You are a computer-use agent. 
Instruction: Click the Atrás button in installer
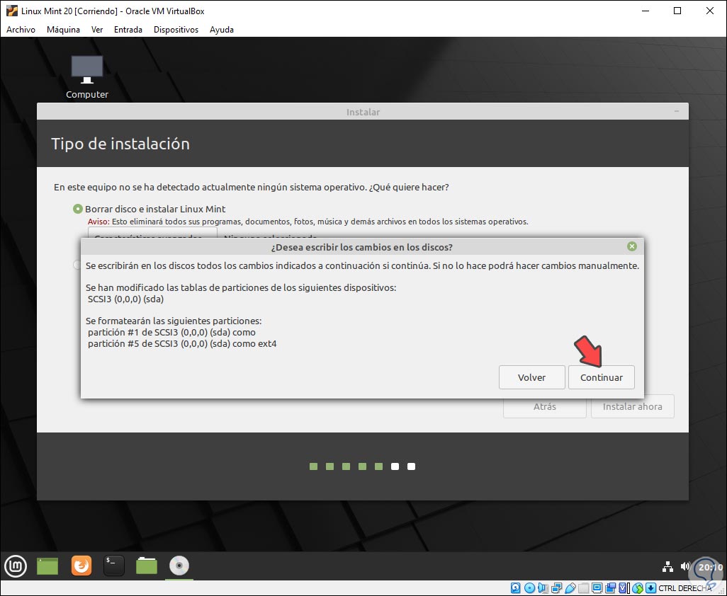544,406
